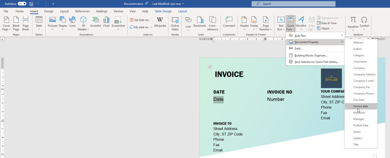Viewport: 390px width, 158px height.
Task: Open the My Add-ins dropdown arrow
Action: click(x=152, y=27)
